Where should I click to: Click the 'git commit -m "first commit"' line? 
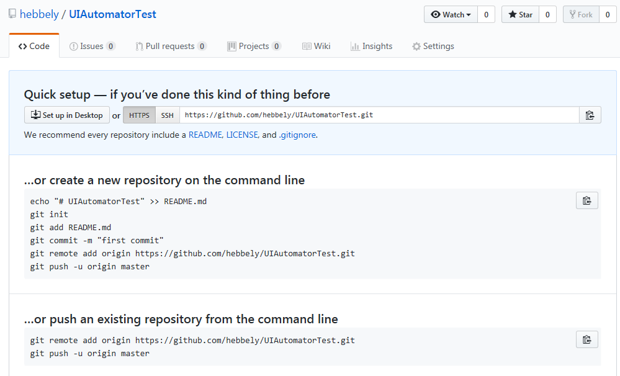pyautogui.click(x=97, y=240)
